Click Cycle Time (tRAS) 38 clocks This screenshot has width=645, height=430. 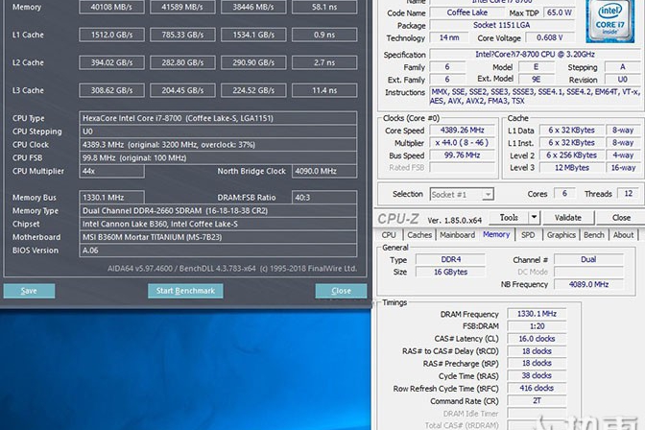[537, 375]
